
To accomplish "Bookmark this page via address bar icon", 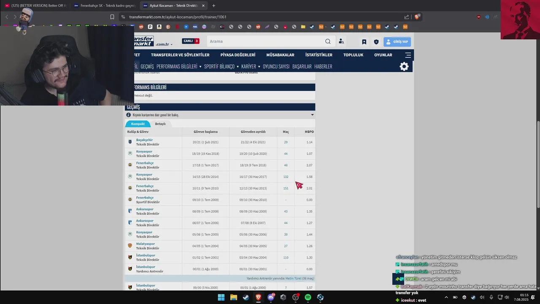I will (x=112, y=17).
